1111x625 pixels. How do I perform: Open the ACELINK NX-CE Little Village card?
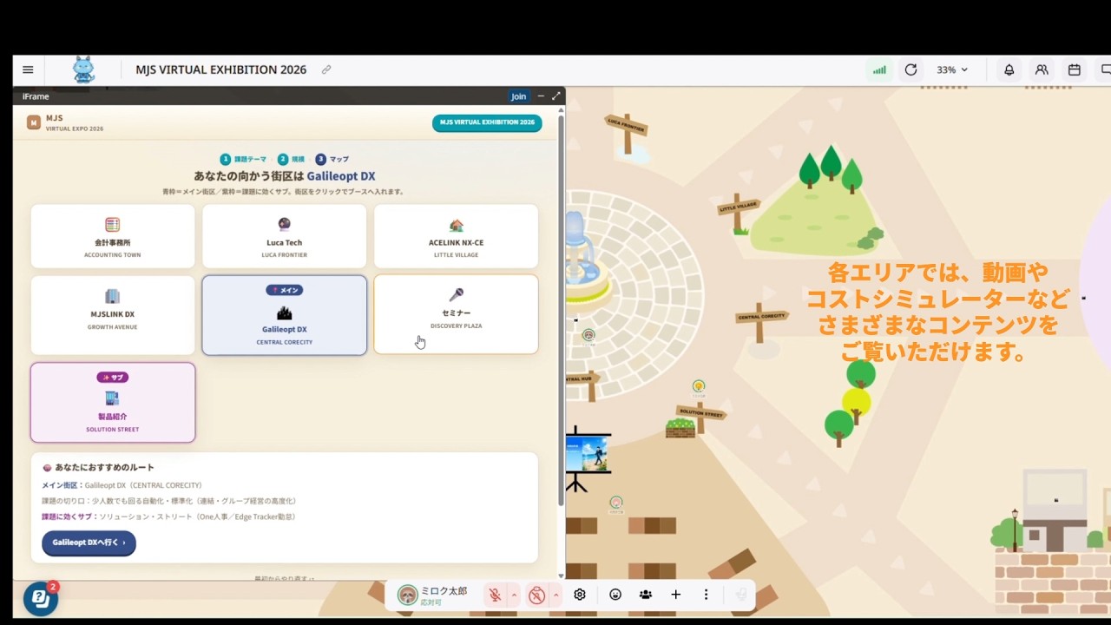[456, 236]
